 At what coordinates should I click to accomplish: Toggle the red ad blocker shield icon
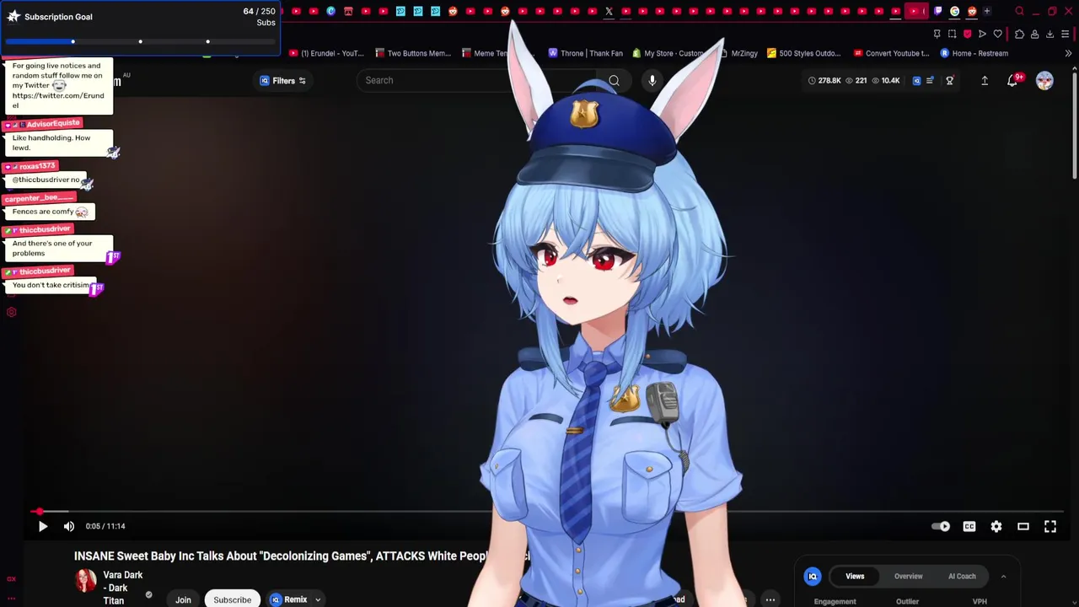[967, 34]
